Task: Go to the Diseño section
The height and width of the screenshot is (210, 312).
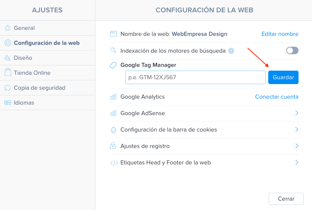Action: (48, 58)
